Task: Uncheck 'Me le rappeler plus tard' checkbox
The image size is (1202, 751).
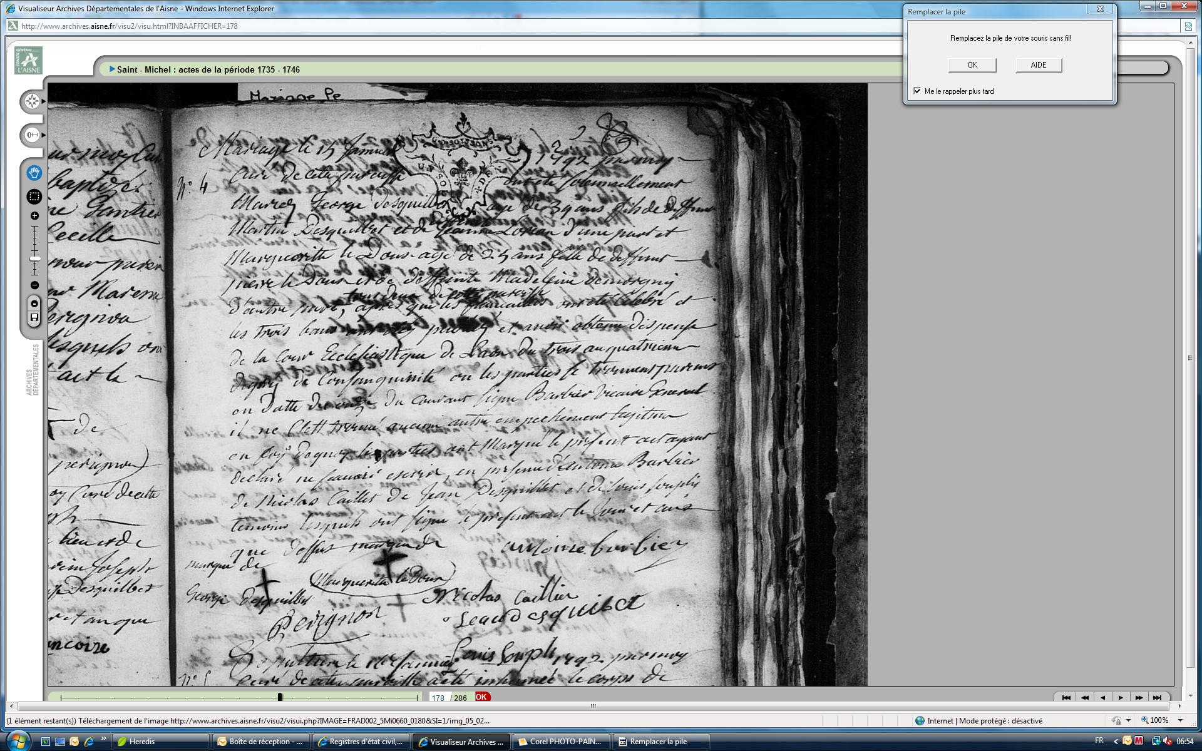Action: 917,91
